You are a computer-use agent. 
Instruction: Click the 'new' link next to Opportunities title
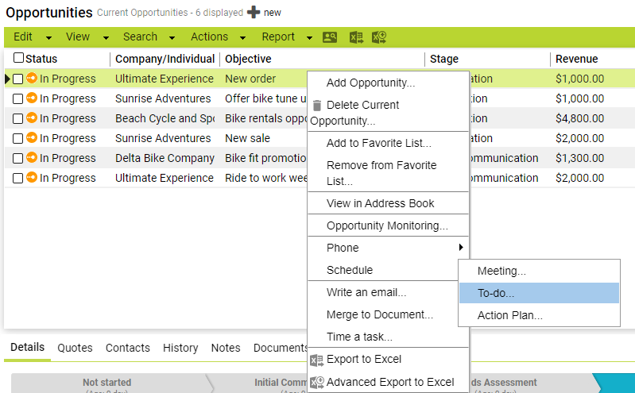pos(272,13)
